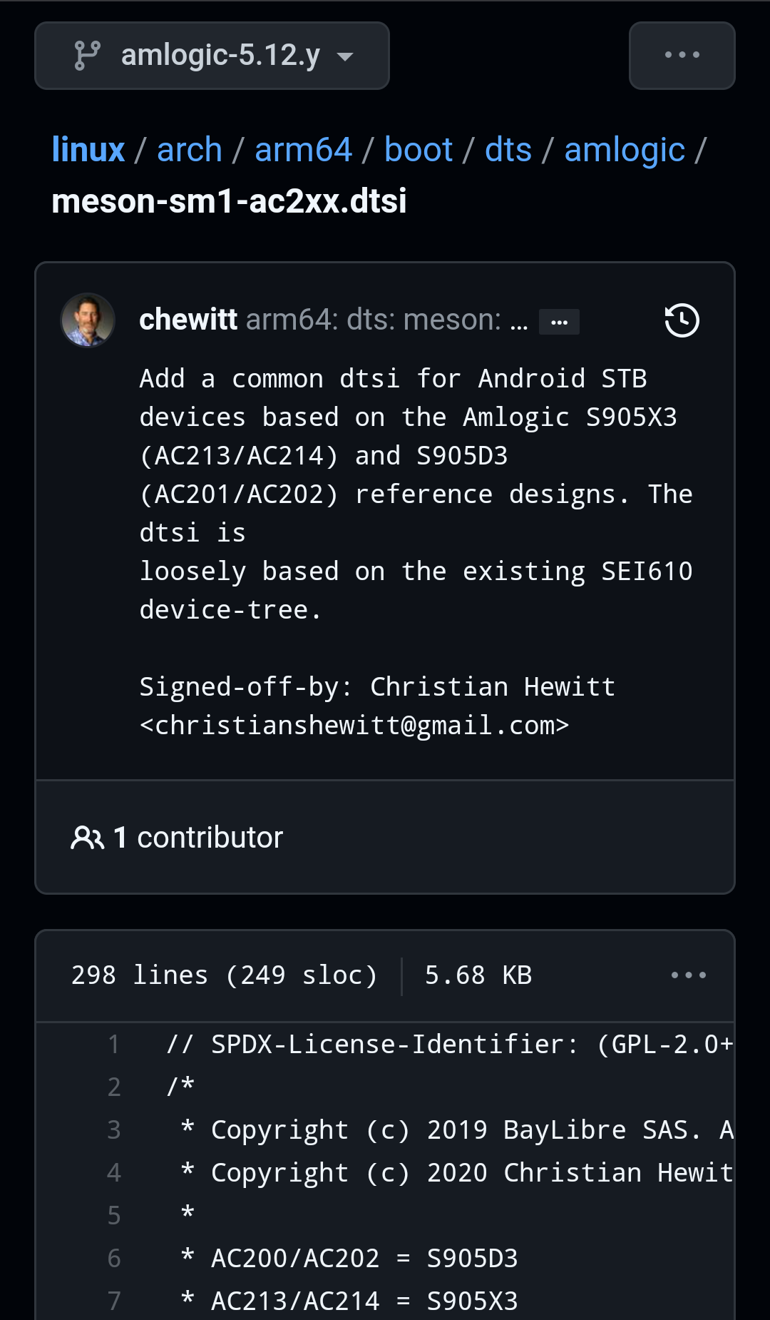Show the 1 contributor list

pos(177,838)
